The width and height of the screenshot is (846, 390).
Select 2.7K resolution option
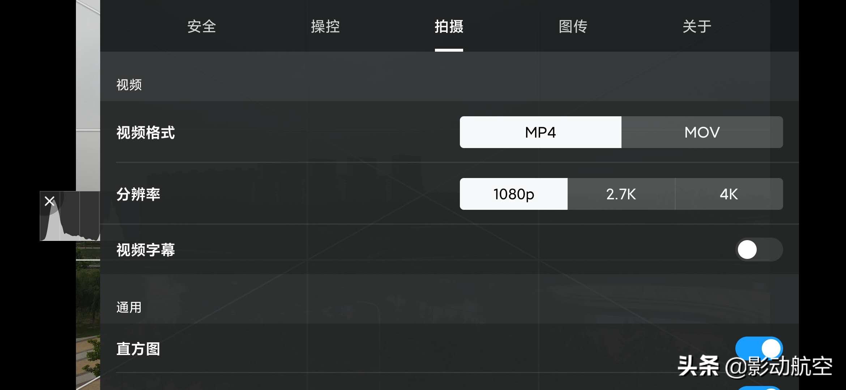pyautogui.click(x=620, y=194)
